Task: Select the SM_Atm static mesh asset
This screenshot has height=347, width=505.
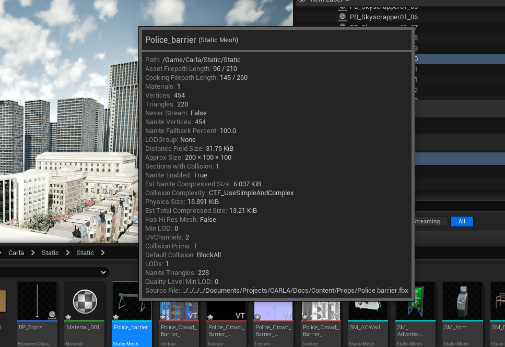Action: [463, 314]
